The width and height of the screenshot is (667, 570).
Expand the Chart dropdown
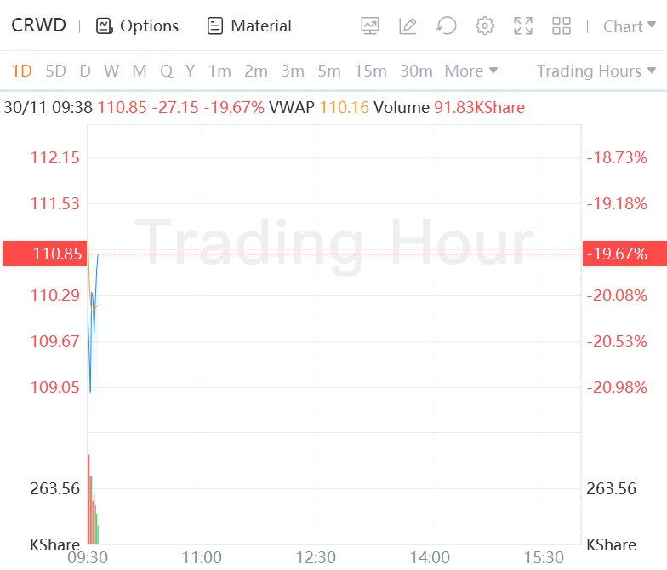(628, 26)
